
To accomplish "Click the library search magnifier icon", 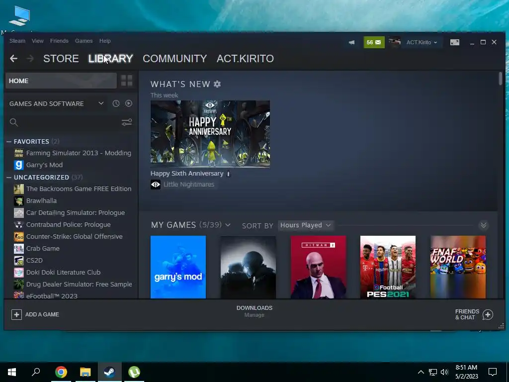I will (13, 122).
